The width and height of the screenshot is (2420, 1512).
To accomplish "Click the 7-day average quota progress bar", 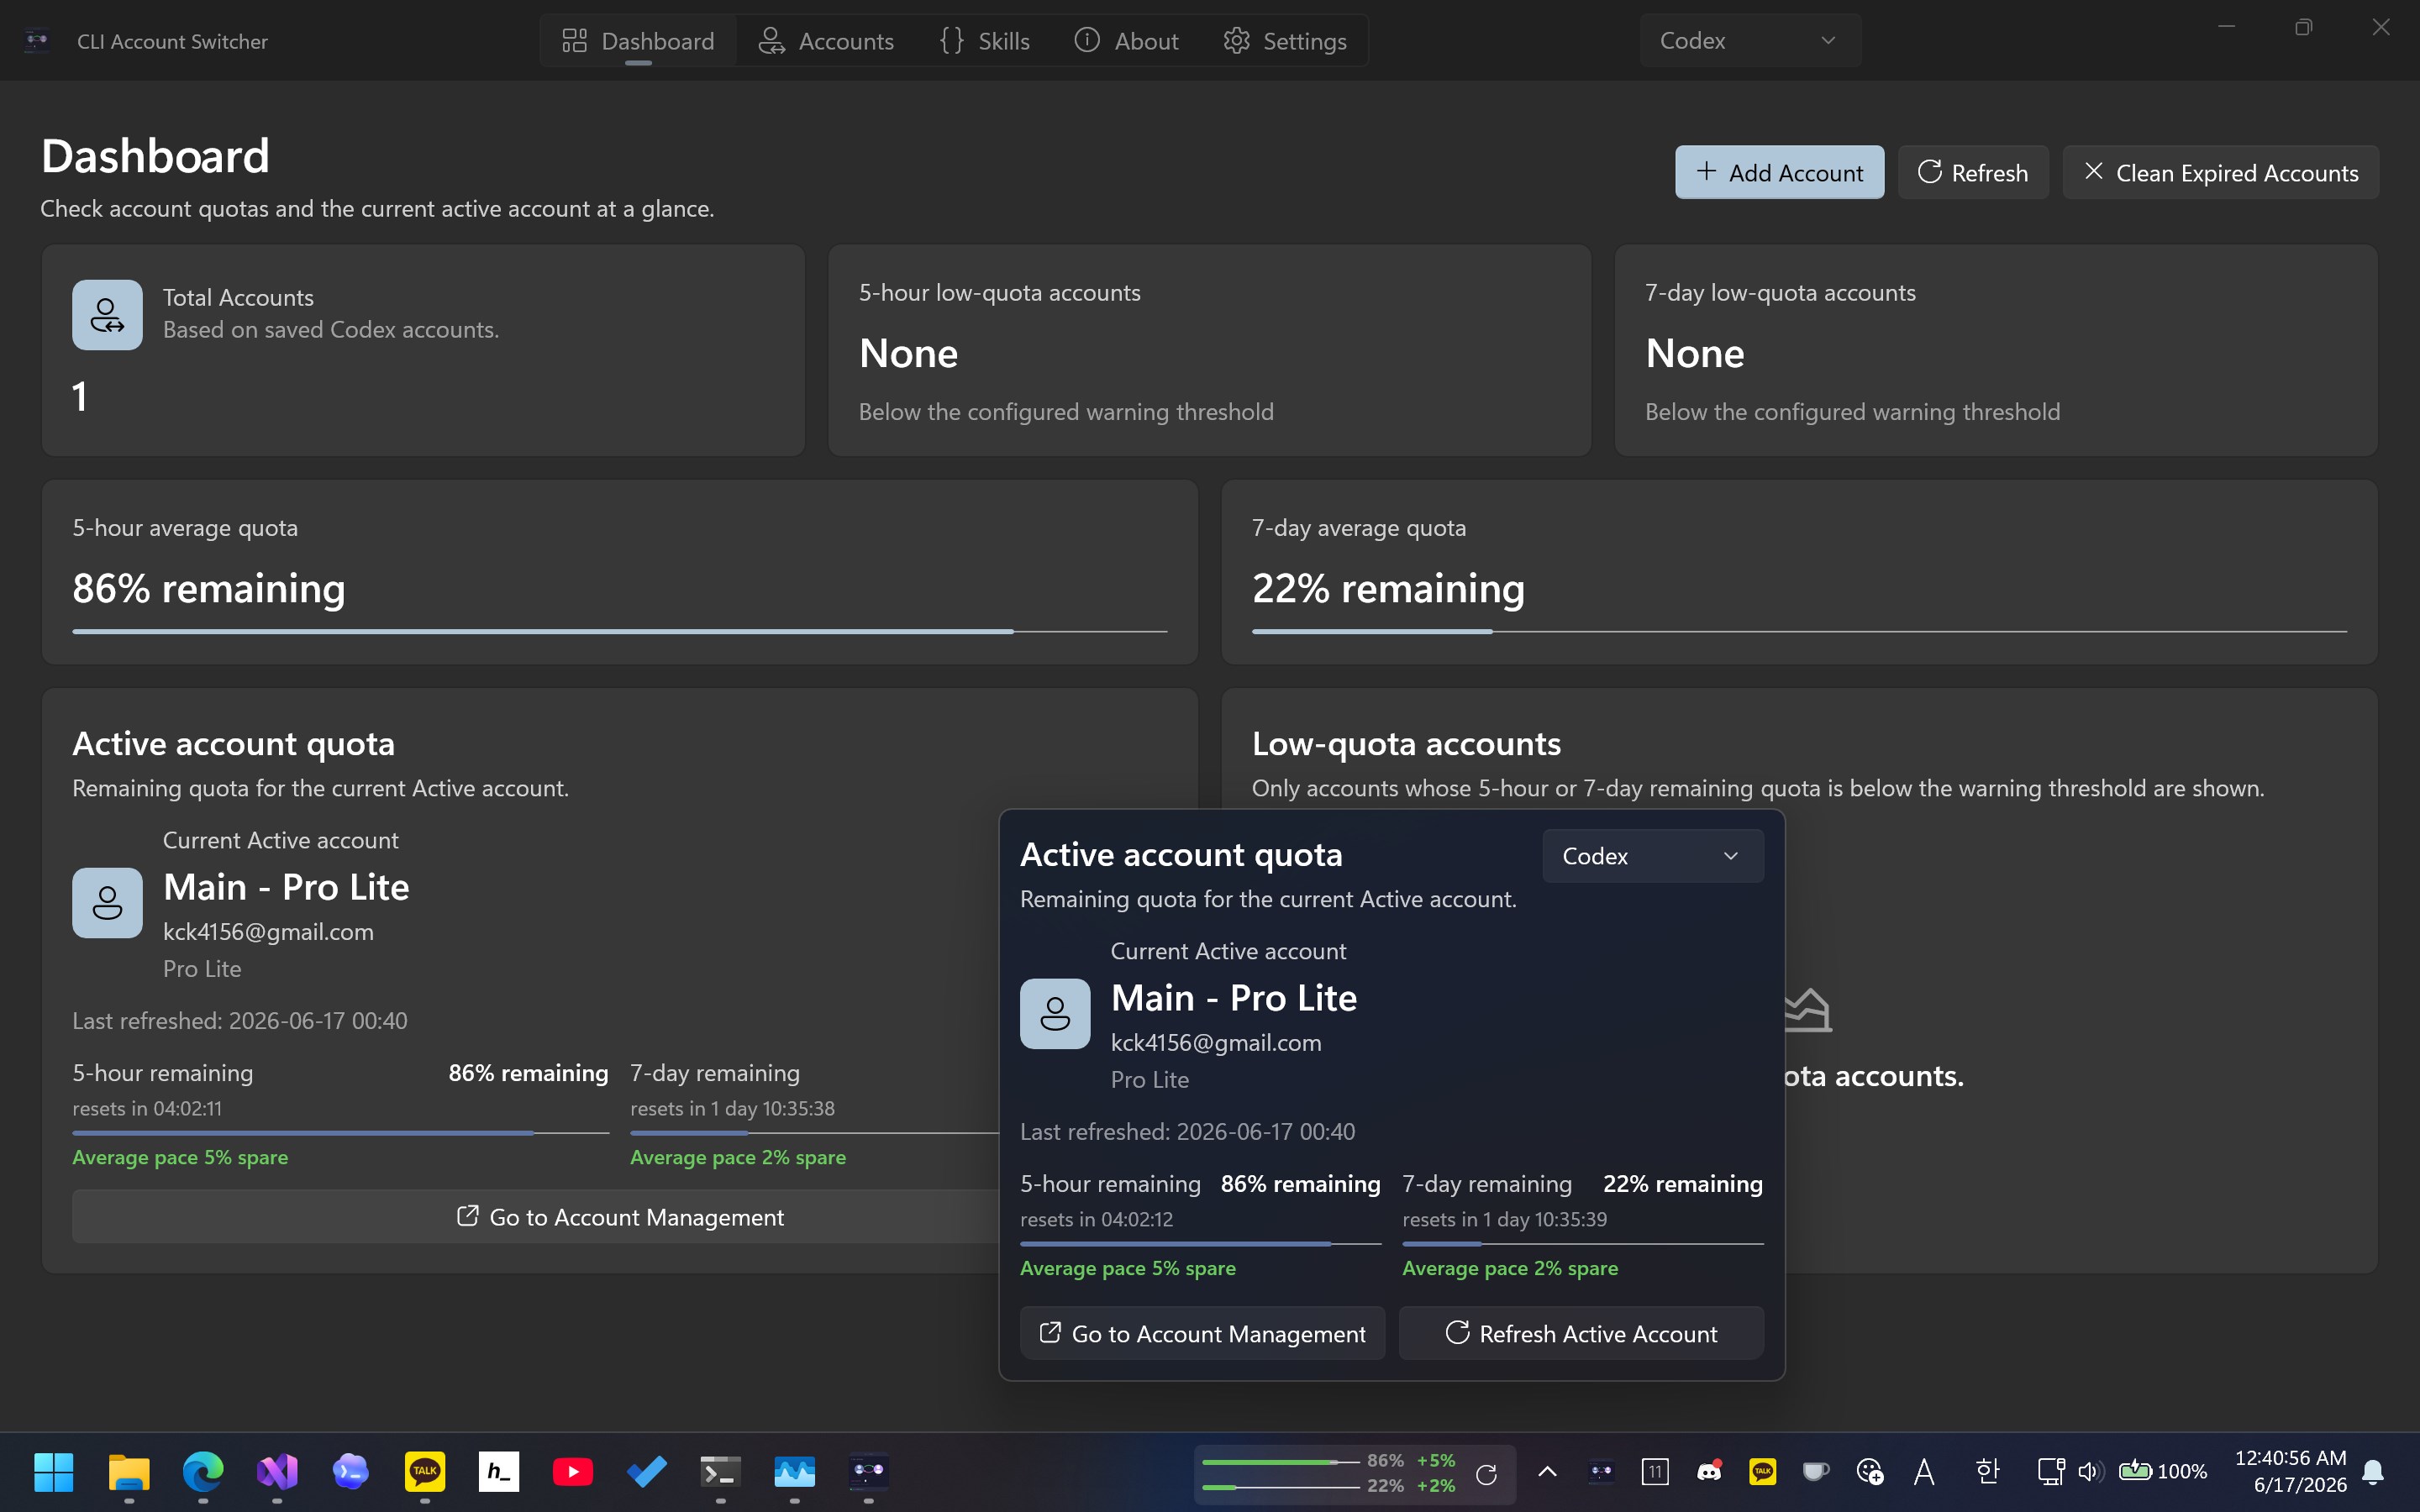I will [x=1799, y=631].
